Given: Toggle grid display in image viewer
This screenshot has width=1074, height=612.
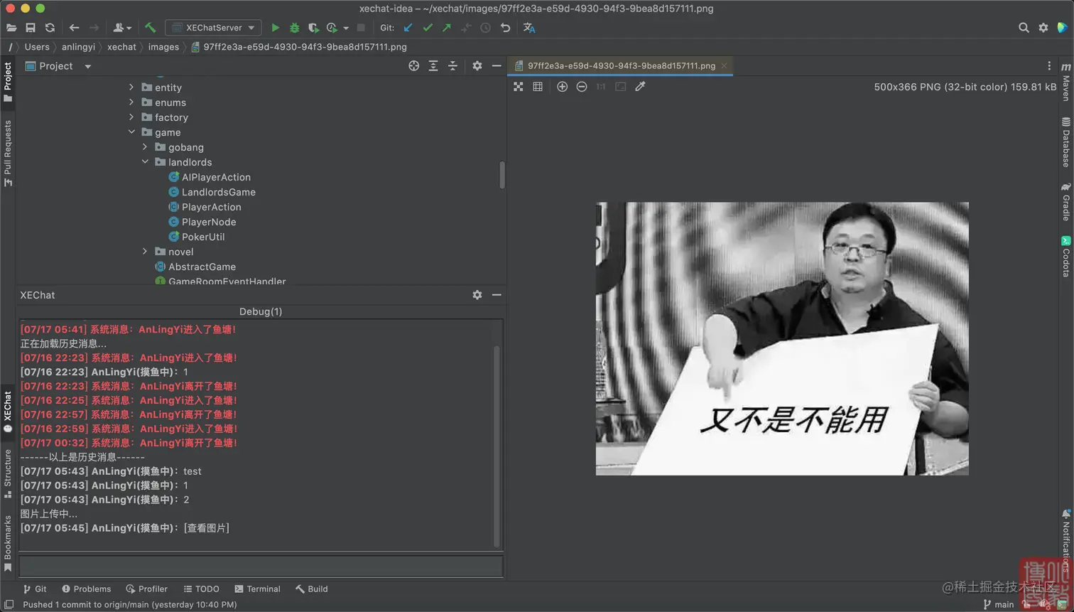Looking at the screenshot, I should pyautogui.click(x=538, y=87).
